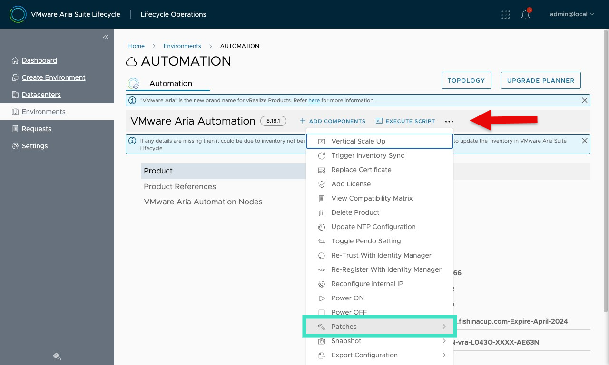Choose Update NTP Configuration
Image resolution: width=609 pixels, height=365 pixels.
pyautogui.click(x=380, y=227)
